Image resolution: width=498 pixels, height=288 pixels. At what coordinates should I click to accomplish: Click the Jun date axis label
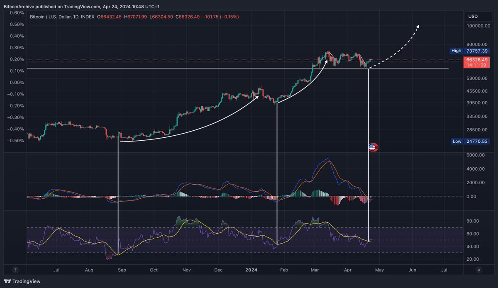pyautogui.click(x=413, y=270)
